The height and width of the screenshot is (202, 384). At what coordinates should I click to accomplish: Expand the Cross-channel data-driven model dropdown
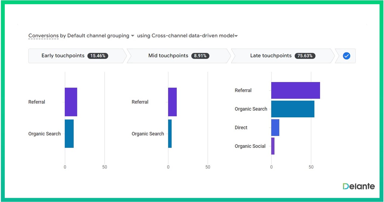click(236, 36)
